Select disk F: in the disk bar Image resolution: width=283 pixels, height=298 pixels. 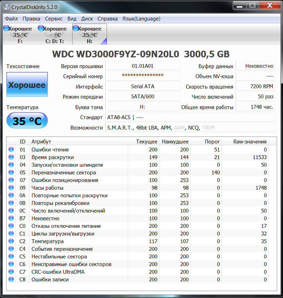pos(20,35)
